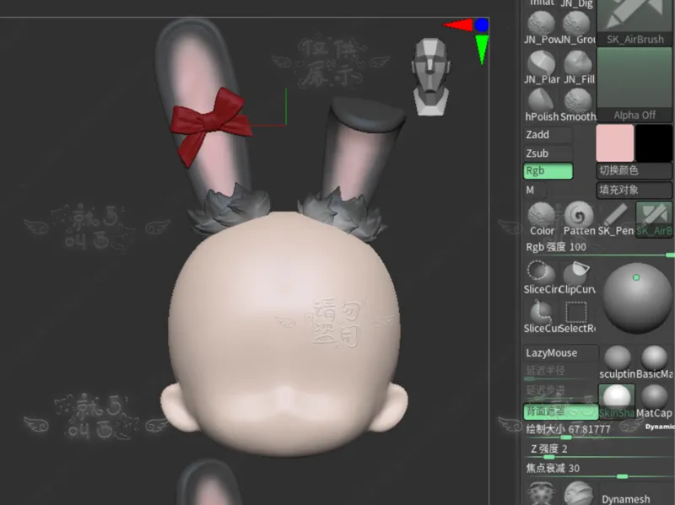
Task: Select the JN_Fill brush
Action: click(x=577, y=67)
